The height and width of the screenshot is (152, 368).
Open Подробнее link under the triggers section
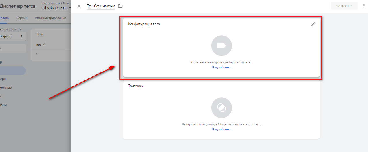coord(221,129)
